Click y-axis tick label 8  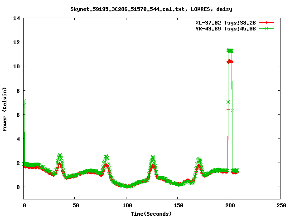pos(18,91)
